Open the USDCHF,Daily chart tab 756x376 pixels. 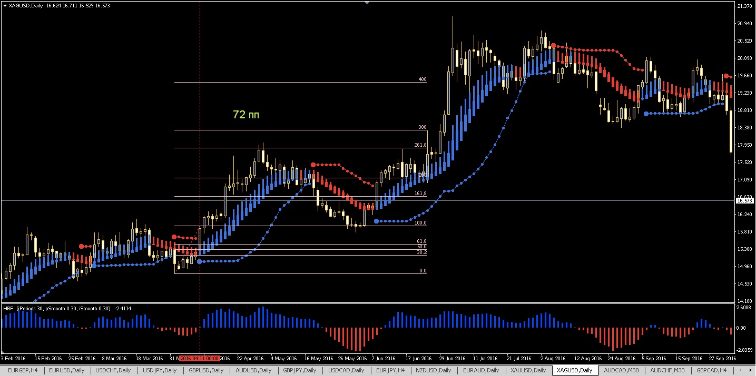point(113,371)
